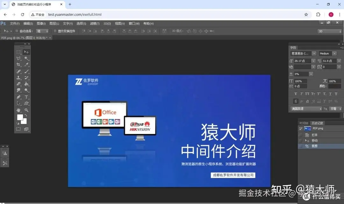344x204 pixels.
Task: Open the 图像(I) menu
Action: [41, 24]
